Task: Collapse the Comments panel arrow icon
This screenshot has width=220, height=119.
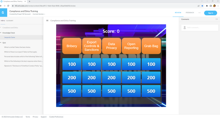Action: click(x=217, y=19)
